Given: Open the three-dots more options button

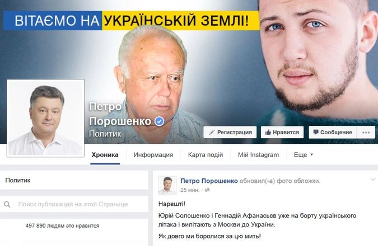Looking at the screenshot, I should click(x=366, y=133).
